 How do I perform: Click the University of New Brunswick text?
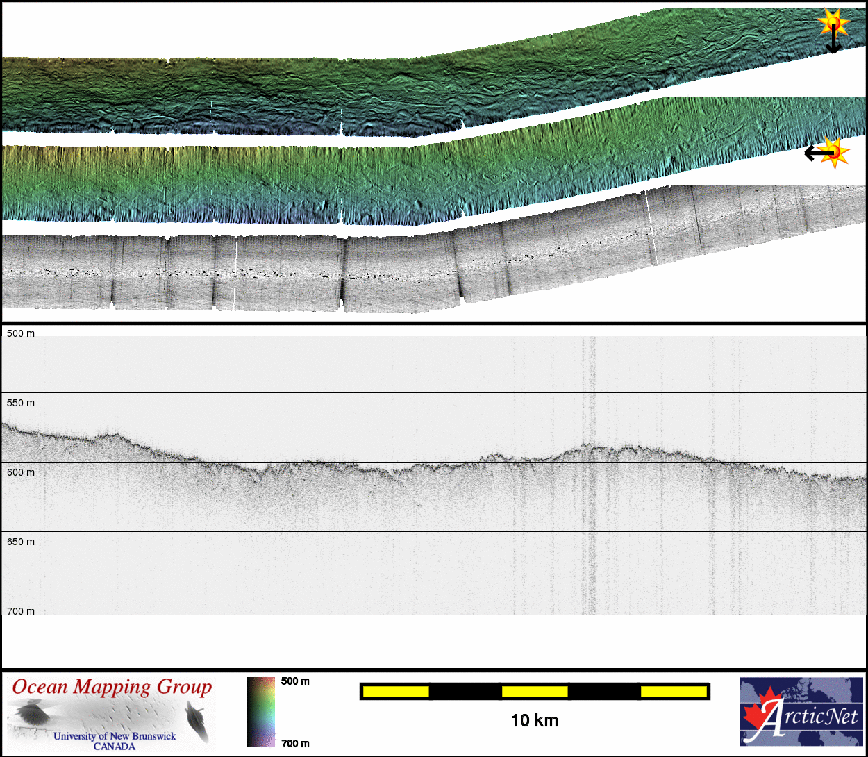pos(115,736)
